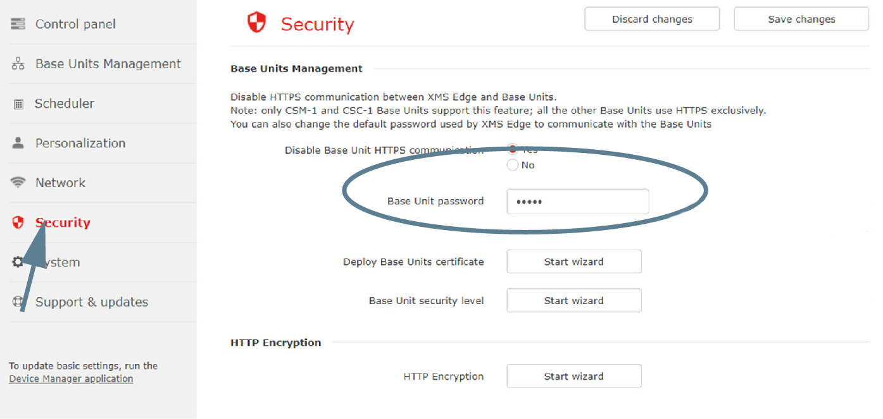Start wizard for Deploy Base Units certificate
The image size is (883, 419).
coord(574,262)
